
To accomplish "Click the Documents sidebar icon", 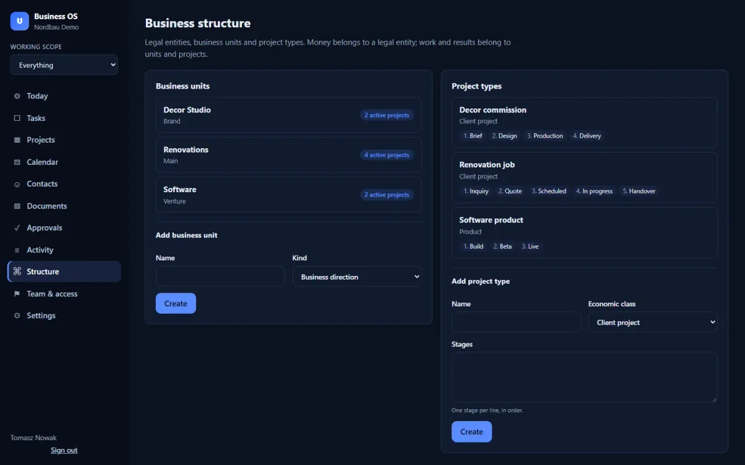I will (17, 206).
